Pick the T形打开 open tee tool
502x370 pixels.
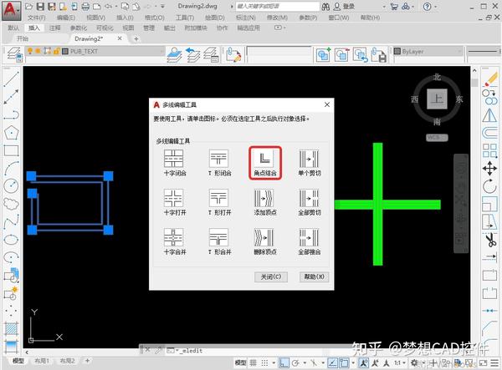pyautogui.click(x=218, y=198)
